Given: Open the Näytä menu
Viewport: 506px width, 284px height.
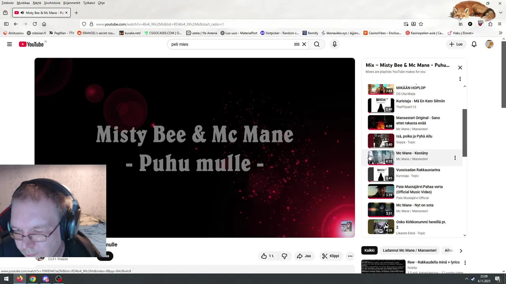Looking at the screenshot, I should click(x=37, y=3).
